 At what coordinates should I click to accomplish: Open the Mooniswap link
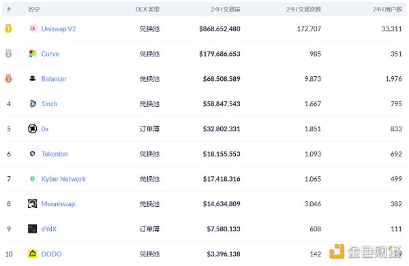point(58,204)
